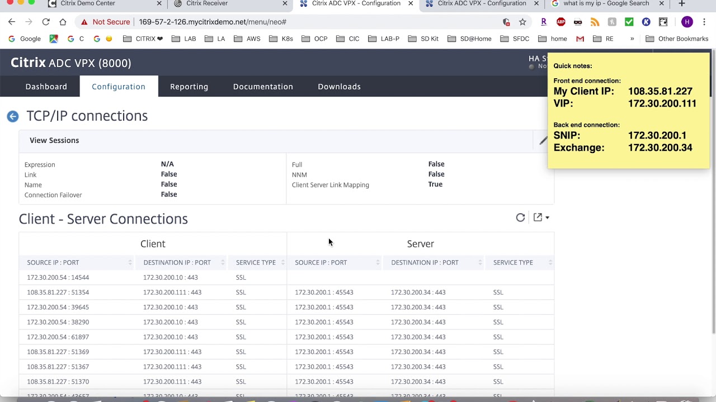
Task: Edit View Sessions with pencil icon
Action: click(x=543, y=141)
